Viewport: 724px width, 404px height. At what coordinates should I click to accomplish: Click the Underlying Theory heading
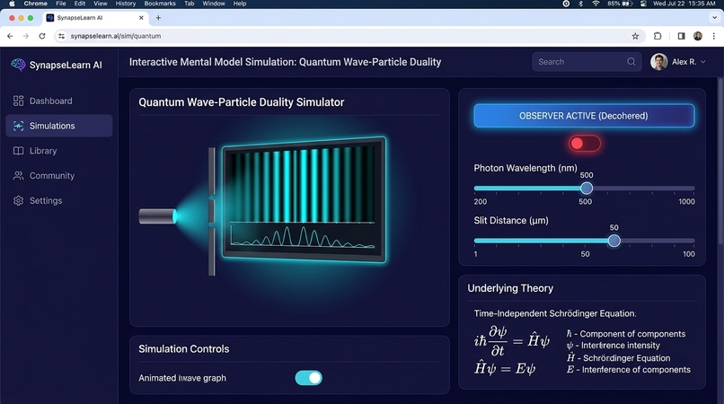(x=510, y=288)
